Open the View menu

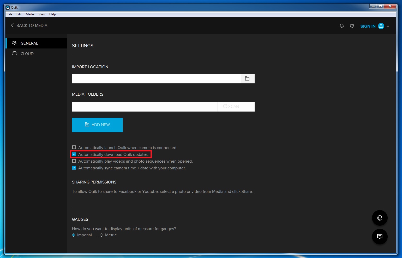pos(42,14)
